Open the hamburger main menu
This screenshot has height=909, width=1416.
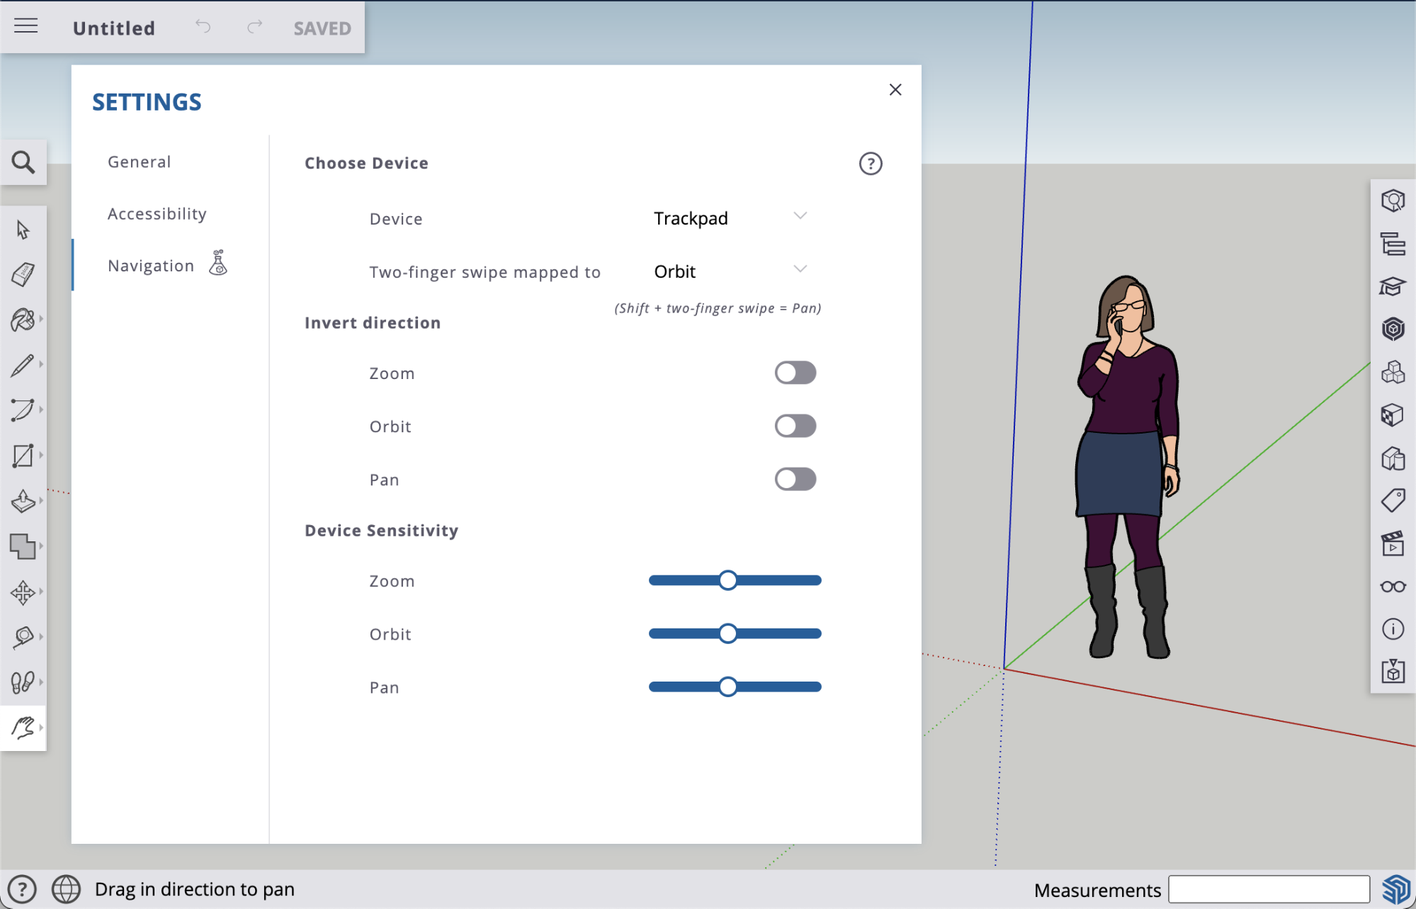(x=26, y=26)
